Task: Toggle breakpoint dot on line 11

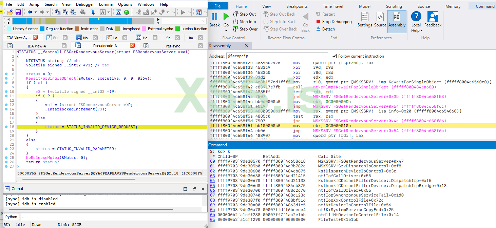Action: (x=6, y=96)
